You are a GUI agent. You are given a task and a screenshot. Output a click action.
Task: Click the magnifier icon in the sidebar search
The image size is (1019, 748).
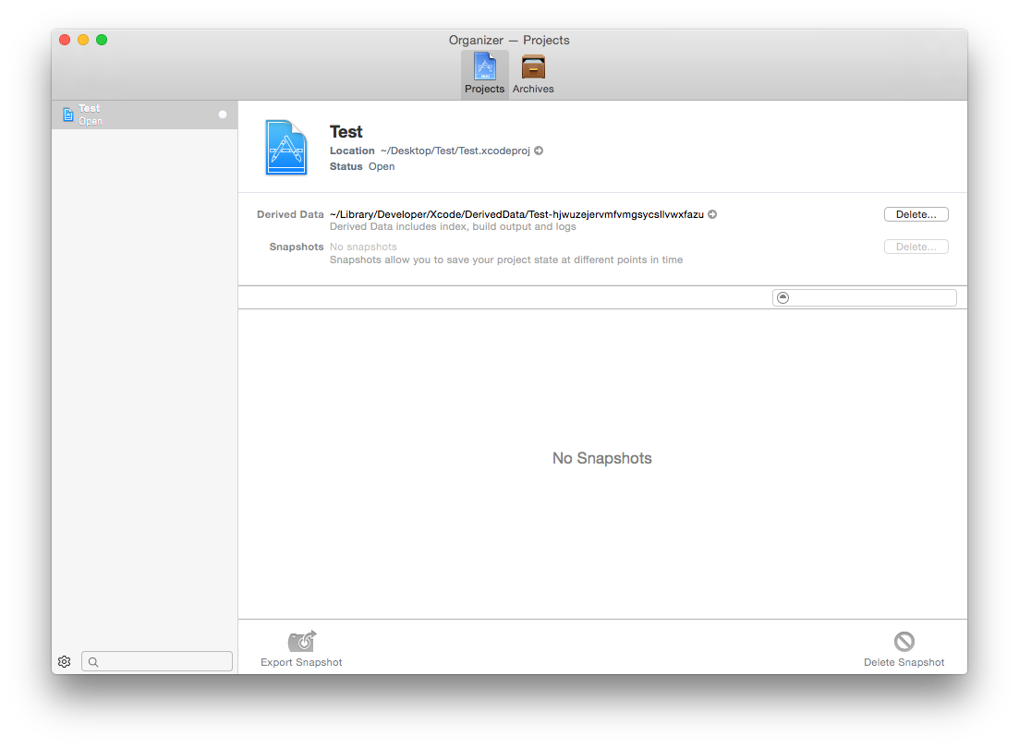pyautogui.click(x=93, y=662)
